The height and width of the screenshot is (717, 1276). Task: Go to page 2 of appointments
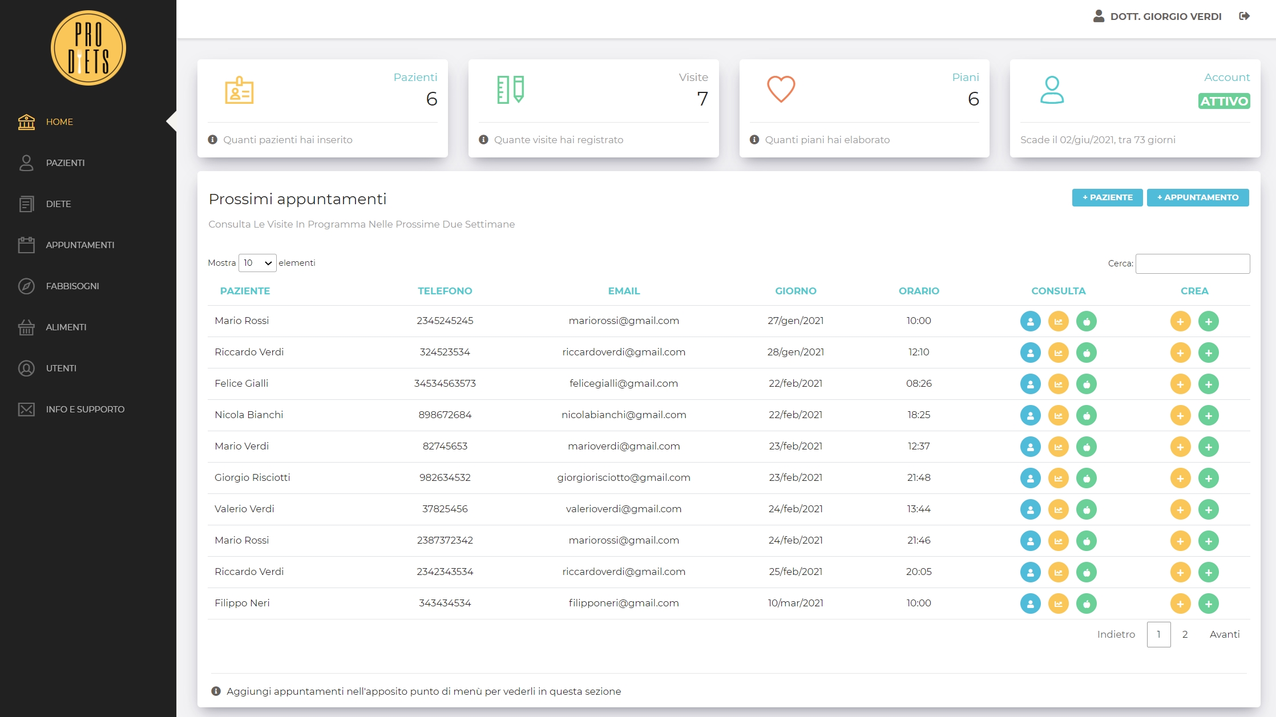(x=1185, y=634)
